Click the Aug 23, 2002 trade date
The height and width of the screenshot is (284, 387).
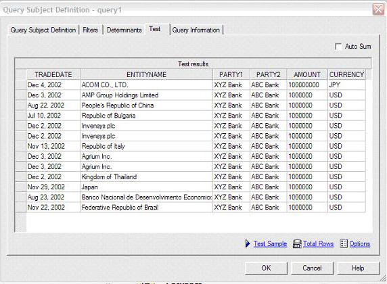[53, 197]
